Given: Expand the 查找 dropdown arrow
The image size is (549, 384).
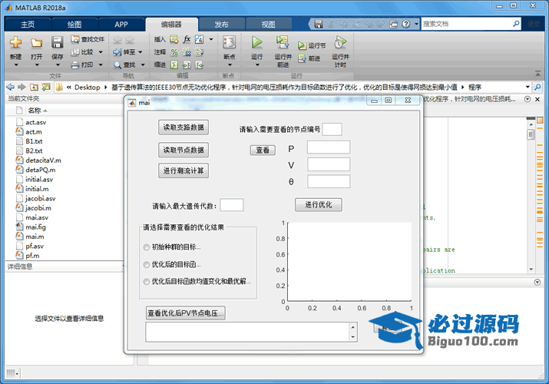Looking at the screenshot, I should 143,65.
